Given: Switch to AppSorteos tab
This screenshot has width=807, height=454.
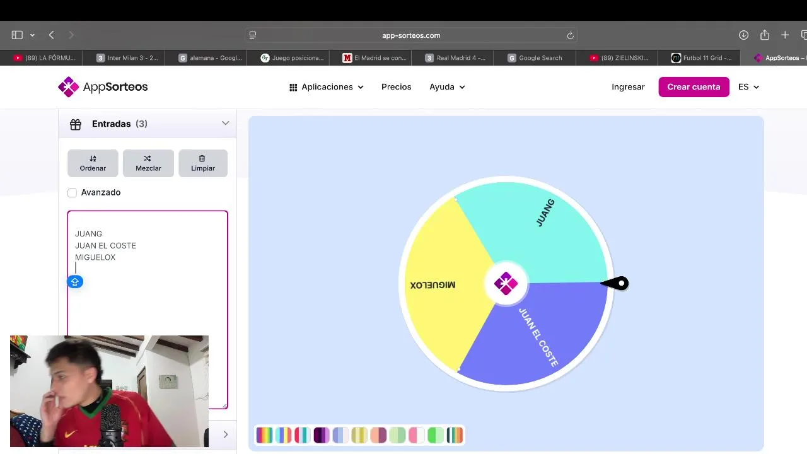Looking at the screenshot, I should [774, 58].
